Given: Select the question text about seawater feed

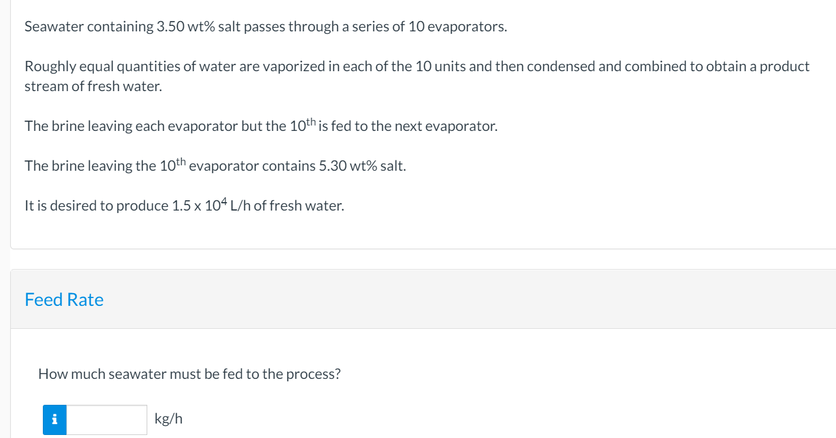Looking at the screenshot, I should [x=190, y=373].
